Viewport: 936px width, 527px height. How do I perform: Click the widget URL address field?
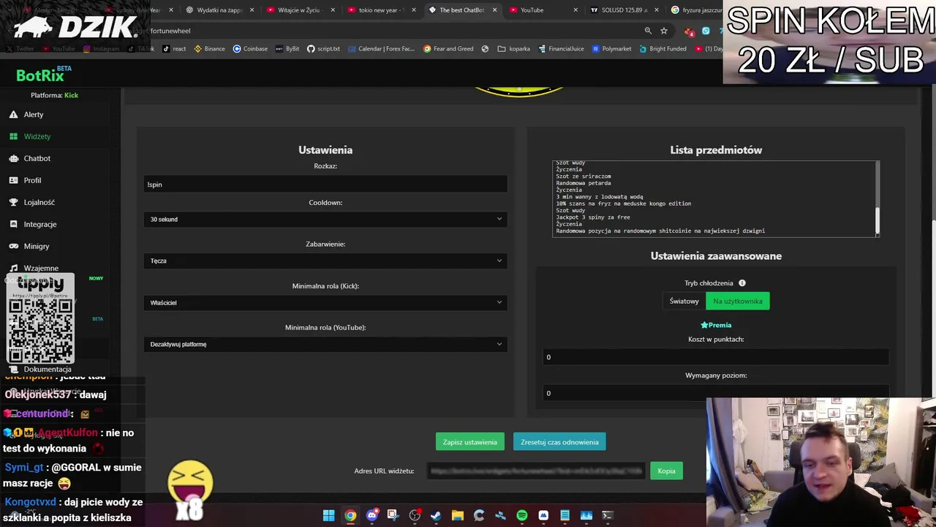pyautogui.click(x=536, y=471)
